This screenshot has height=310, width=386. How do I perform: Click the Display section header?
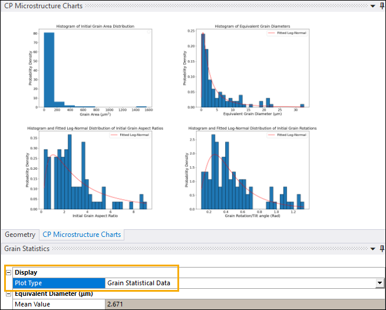click(26, 272)
